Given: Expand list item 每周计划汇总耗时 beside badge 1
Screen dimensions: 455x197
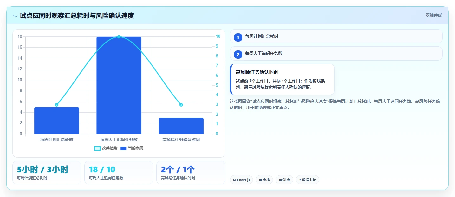Looking at the screenshot, I should coord(336,36).
